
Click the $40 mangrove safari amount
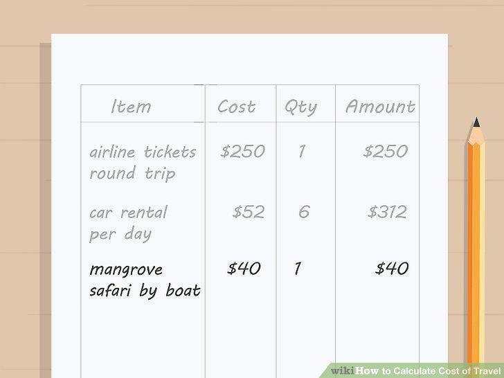392,268
